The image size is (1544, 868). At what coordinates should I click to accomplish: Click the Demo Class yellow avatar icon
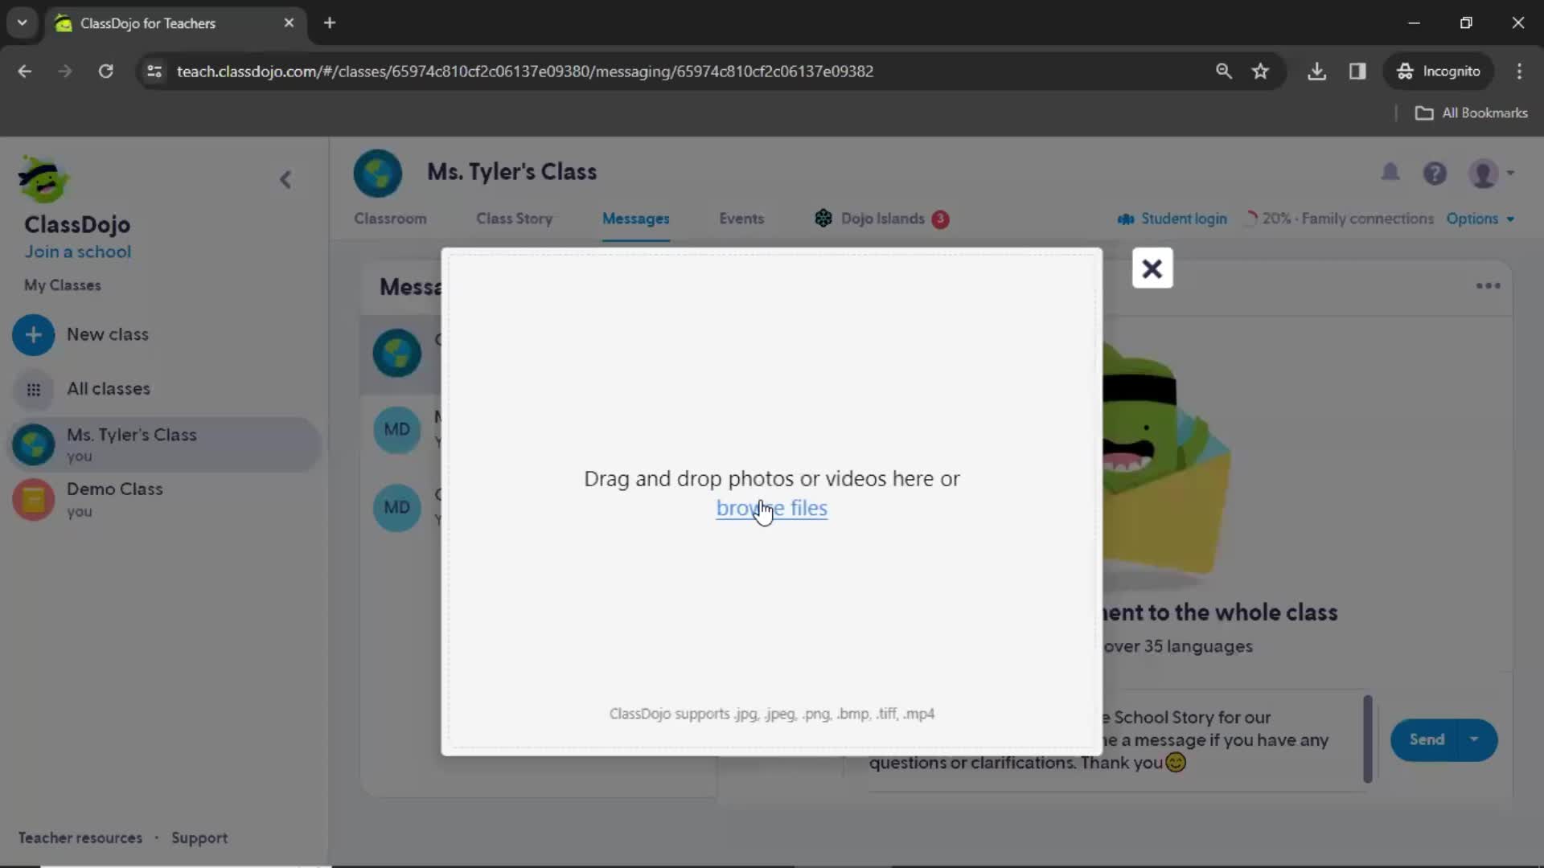(33, 500)
